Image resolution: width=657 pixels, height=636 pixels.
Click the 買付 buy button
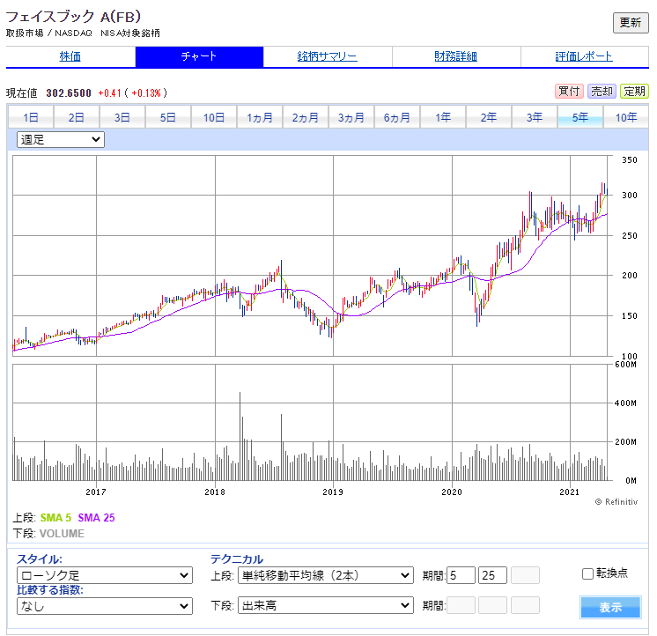(569, 91)
